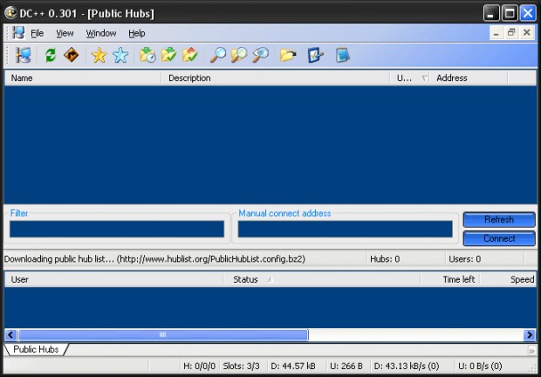Open the ADL Search icon

239,55
